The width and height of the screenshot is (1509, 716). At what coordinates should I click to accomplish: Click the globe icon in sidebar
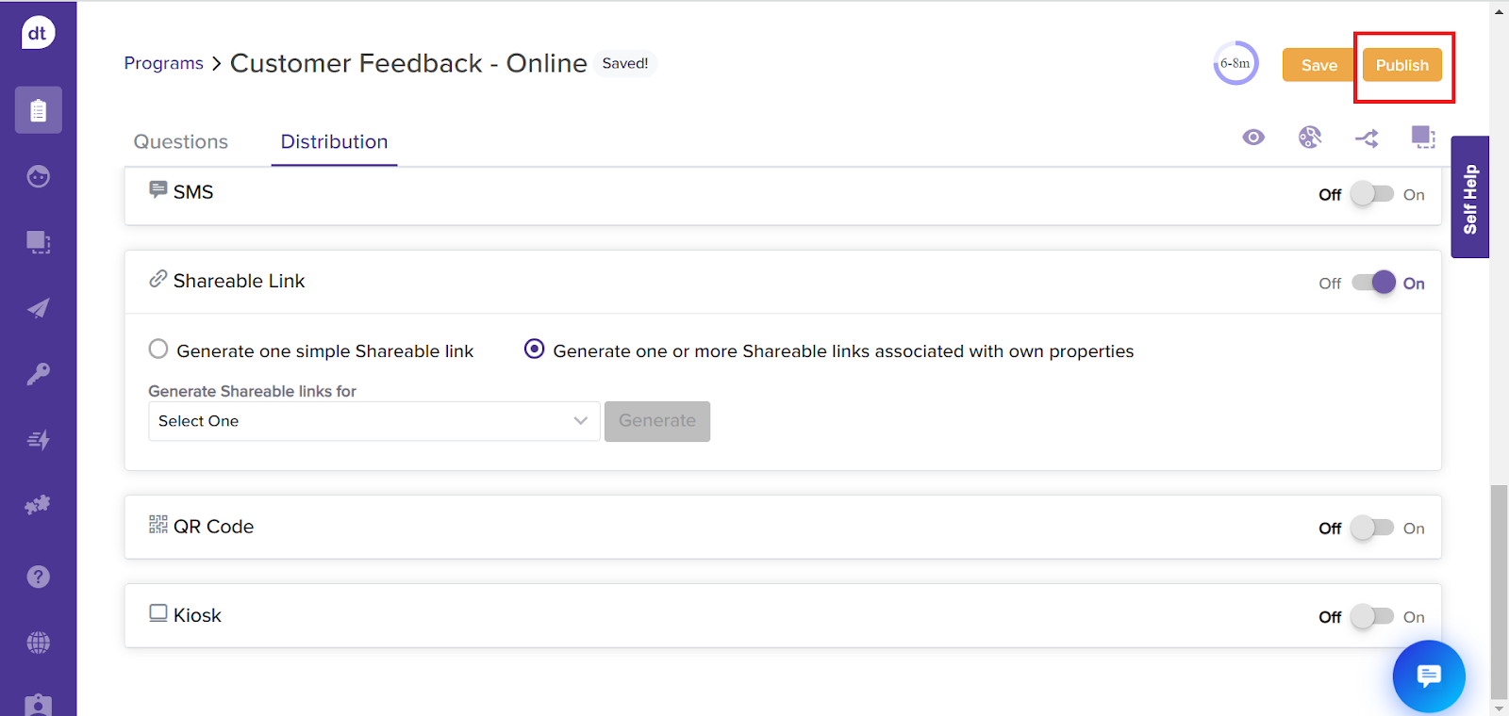[x=38, y=643]
